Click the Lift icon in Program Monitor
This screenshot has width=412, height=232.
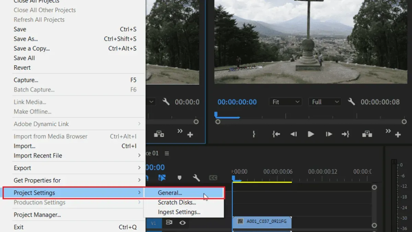[x=367, y=134]
